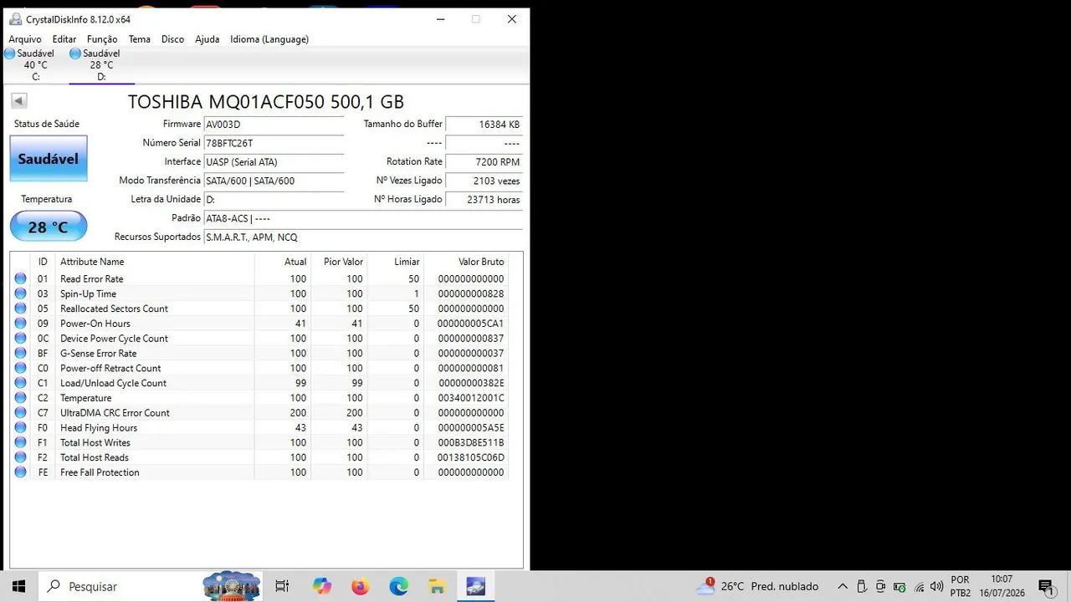Click the Pesquisar search box on taskbar
Screen dimensions: 1071x602
[x=151, y=586]
